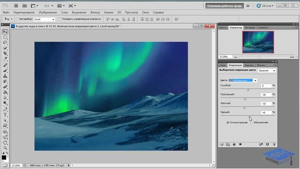Launch Mini Bridge from application bar
The width and height of the screenshot is (300, 169).
tap(24, 6)
